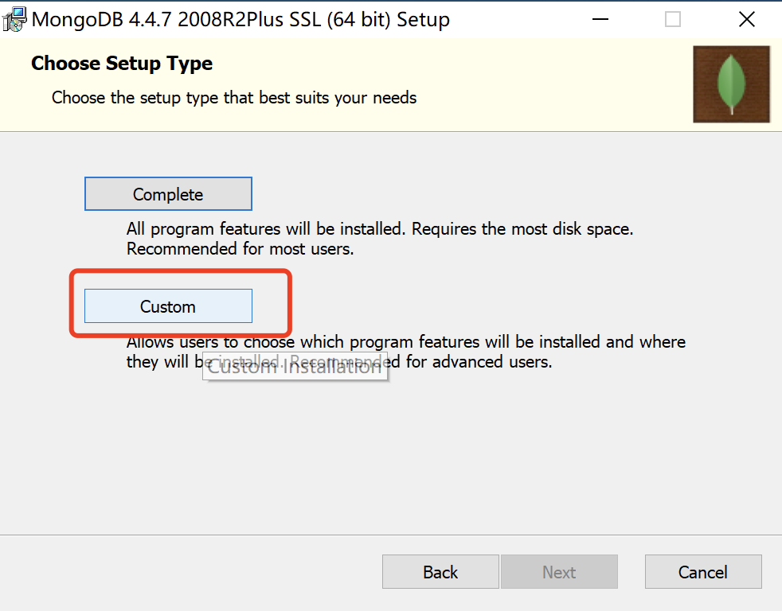Select the Custom installation button
The width and height of the screenshot is (782, 611).
pos(168,306)
